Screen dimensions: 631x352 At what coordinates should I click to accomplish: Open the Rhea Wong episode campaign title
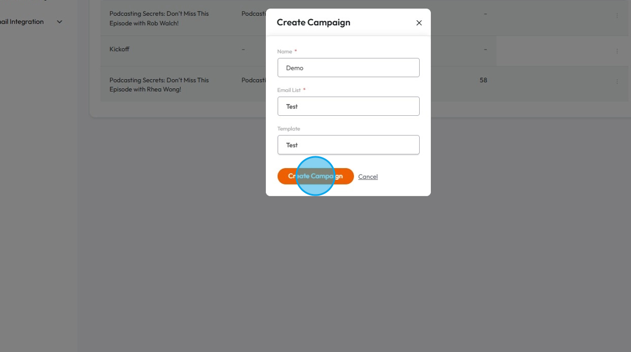(159, 84)
